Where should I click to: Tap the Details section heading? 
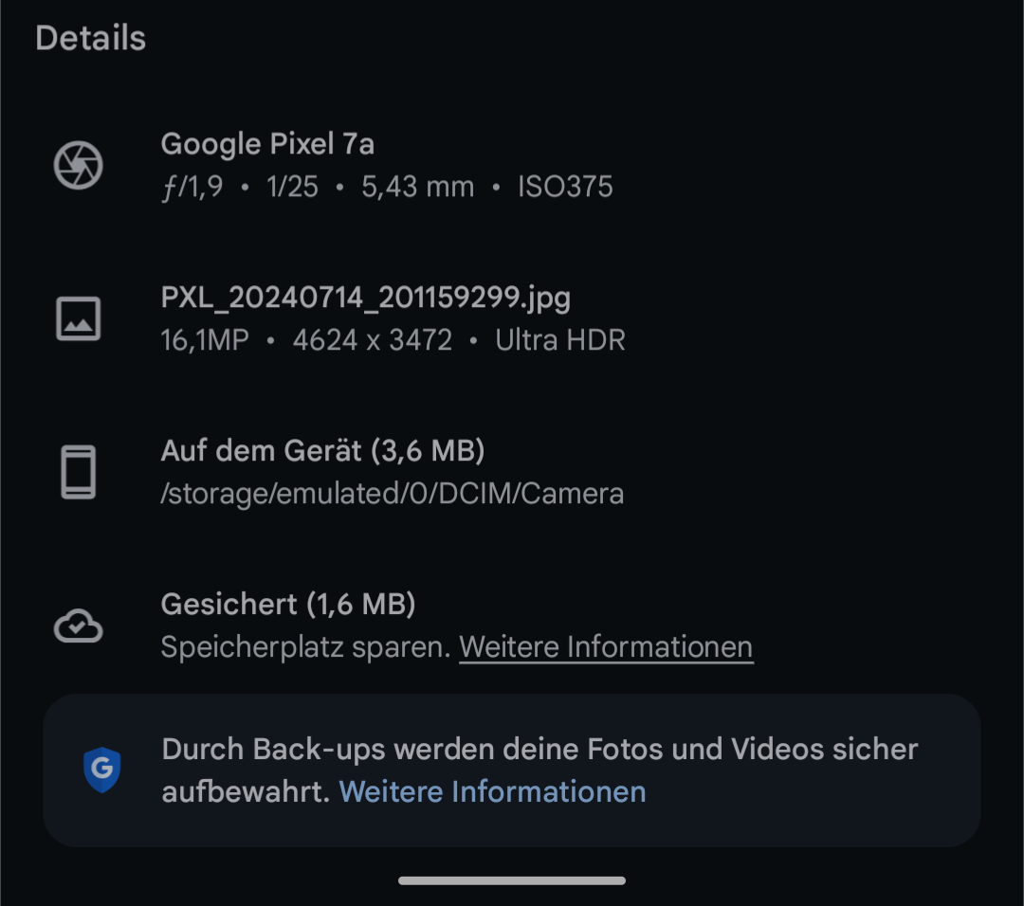pyautogui.click(x=91, y=39)
